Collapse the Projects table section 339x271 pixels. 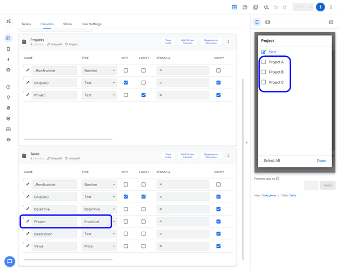228,42
